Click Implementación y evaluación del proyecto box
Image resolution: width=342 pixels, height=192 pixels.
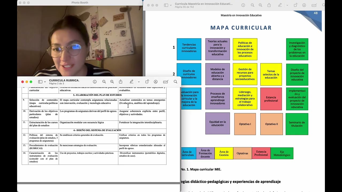point(297,99)
